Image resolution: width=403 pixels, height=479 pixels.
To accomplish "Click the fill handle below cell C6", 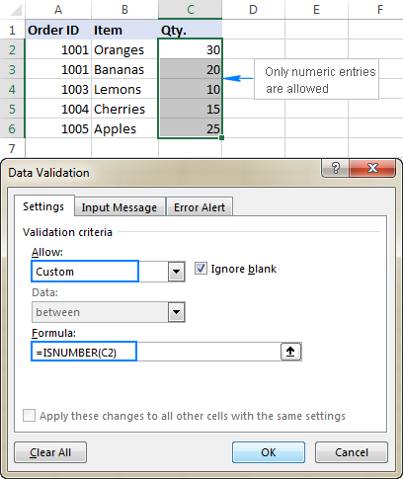I will [x=221, y=138].
